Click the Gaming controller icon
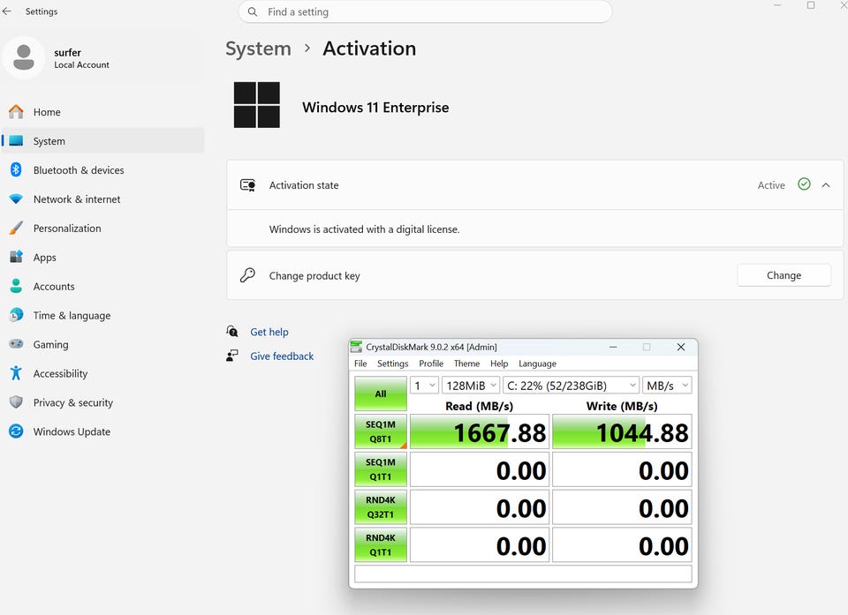 pos(16,344)
